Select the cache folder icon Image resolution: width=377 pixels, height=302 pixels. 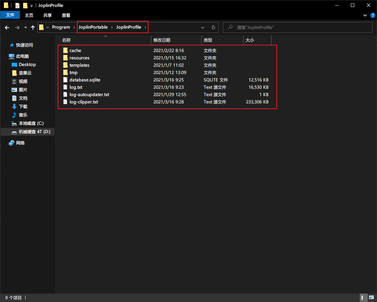65,50
